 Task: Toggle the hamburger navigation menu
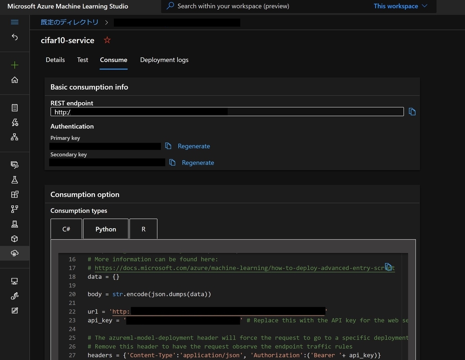tap(14, 22)
